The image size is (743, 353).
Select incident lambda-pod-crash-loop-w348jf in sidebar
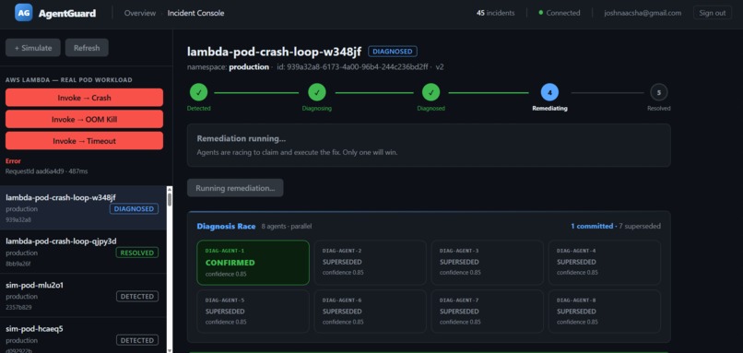[x=83, y=207]
